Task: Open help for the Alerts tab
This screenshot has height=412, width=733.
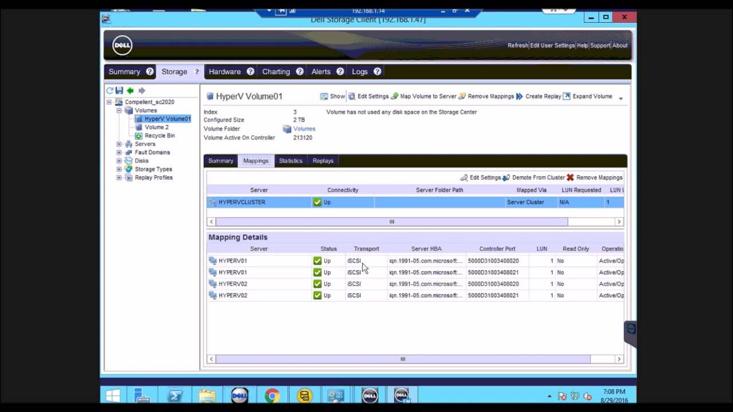Action: (340, 72)
